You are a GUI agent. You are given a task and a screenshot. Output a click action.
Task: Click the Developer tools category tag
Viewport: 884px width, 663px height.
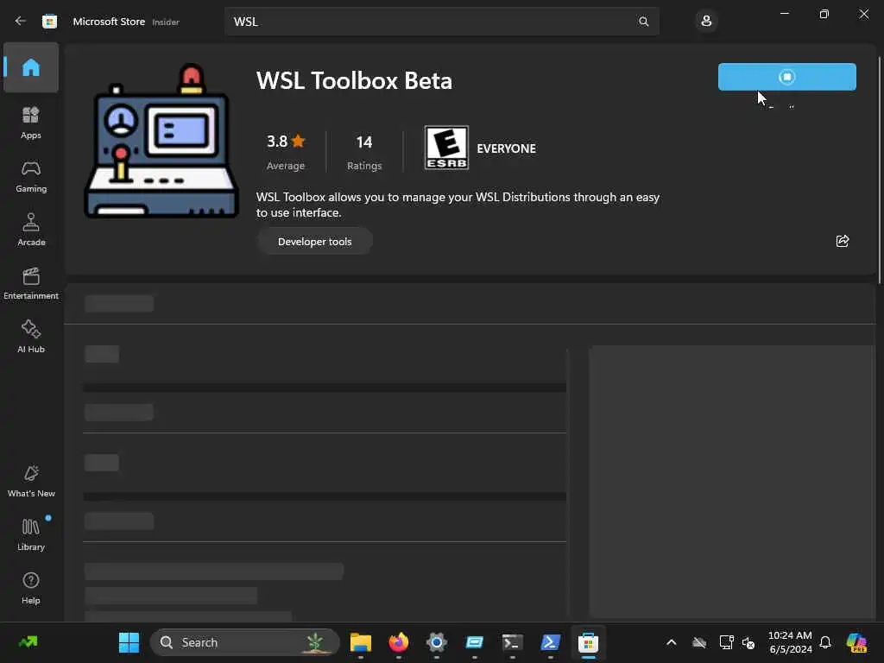click(x=314, y=242)
